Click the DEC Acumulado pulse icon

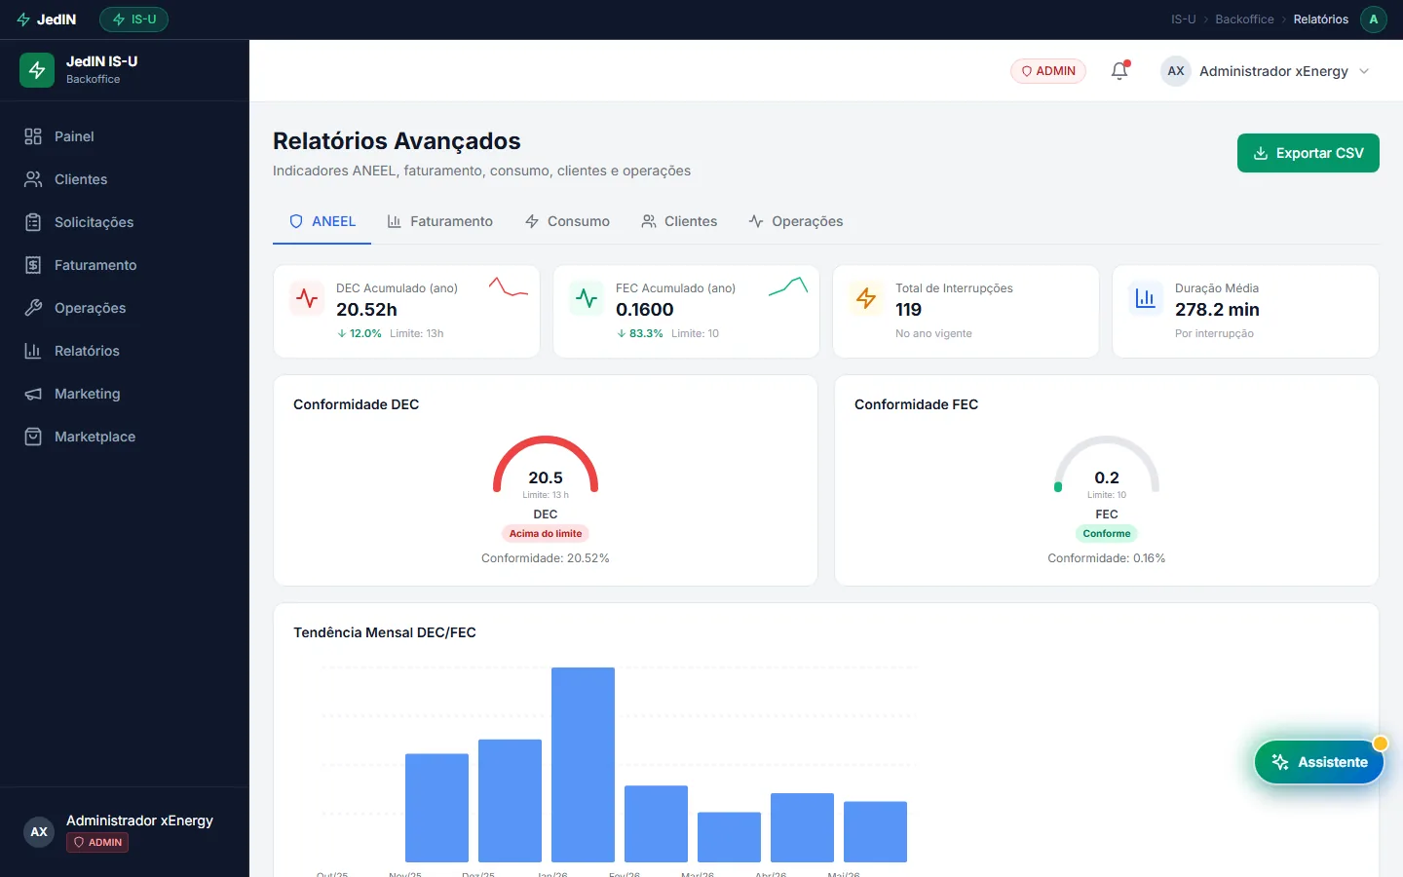pyautogui.click(x=307, y=298)
